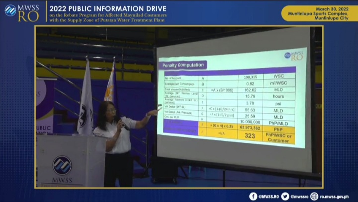
Task: Click the Facebook icon in footer
Action: [x=253, y=196]
